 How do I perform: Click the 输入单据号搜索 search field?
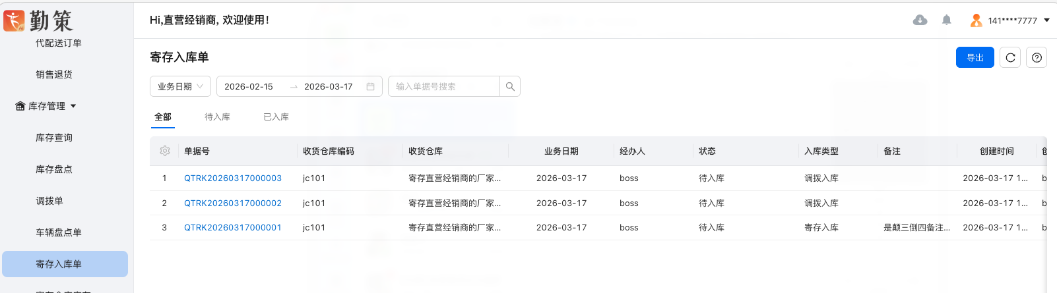444,86
